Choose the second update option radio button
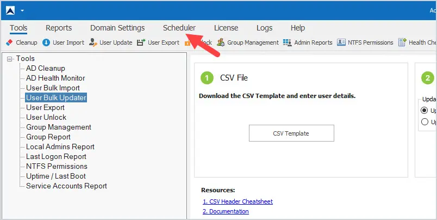This screenshot has width=437, height=220. tap(424, 122)
